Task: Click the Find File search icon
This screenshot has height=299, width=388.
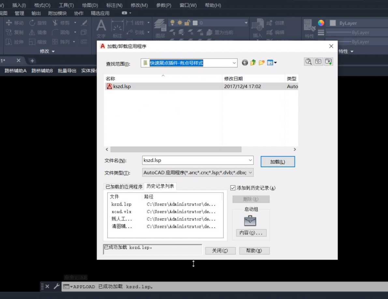Action: pyautogui.click(x=309, y=61)
